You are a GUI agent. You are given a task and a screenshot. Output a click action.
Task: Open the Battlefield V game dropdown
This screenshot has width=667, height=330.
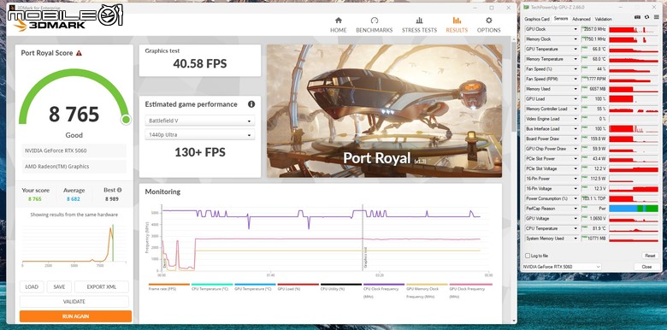pos(199,121)
